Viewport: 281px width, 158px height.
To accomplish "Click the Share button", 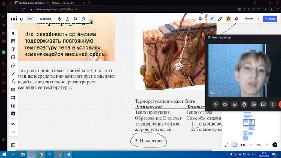I will 270,18.
